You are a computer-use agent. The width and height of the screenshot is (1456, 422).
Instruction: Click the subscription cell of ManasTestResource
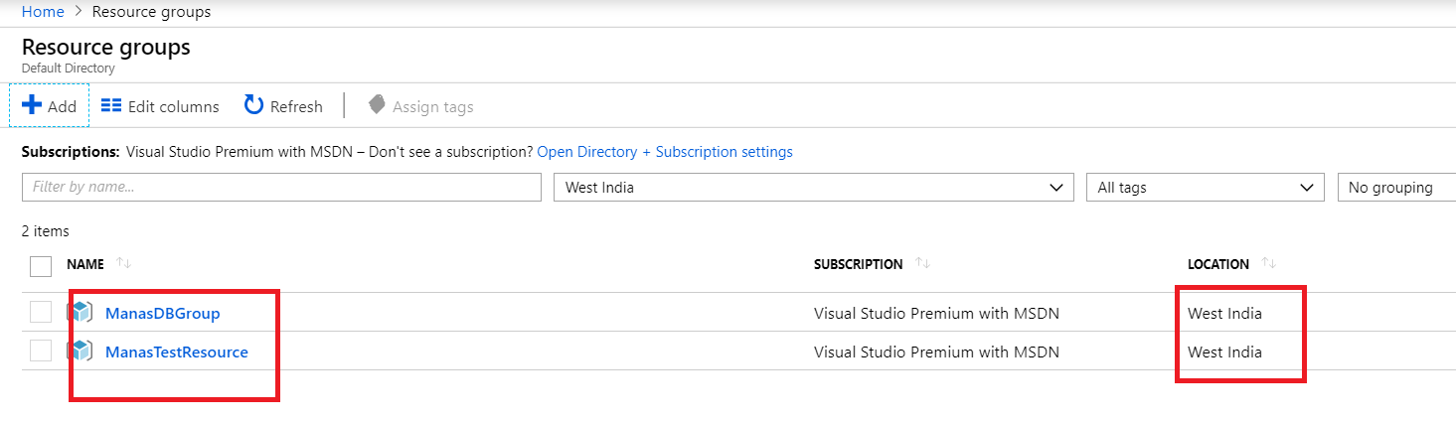936,352
